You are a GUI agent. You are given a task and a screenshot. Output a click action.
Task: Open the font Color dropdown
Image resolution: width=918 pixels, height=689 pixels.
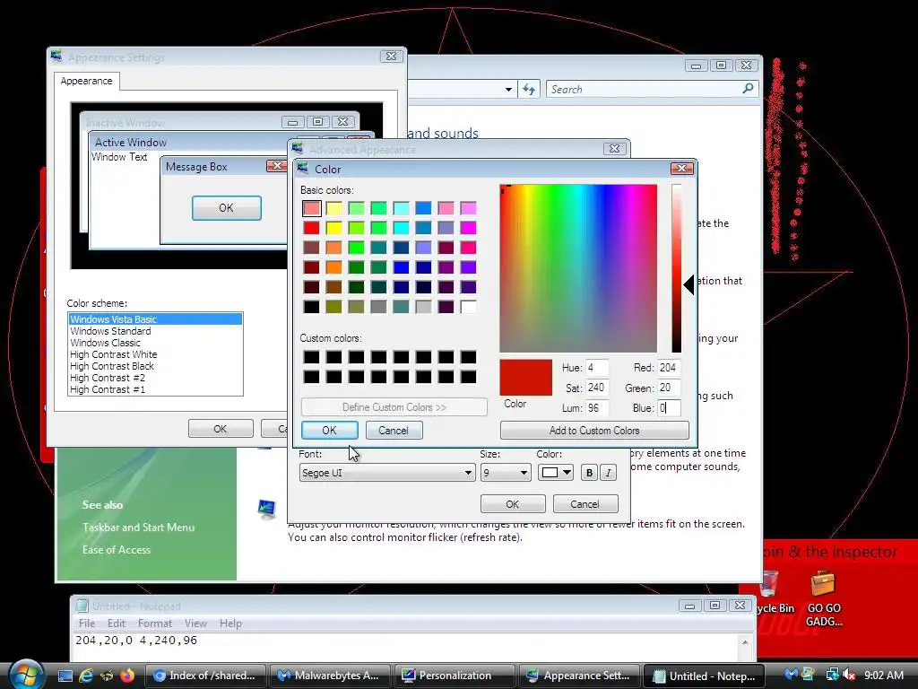(555, 473)
